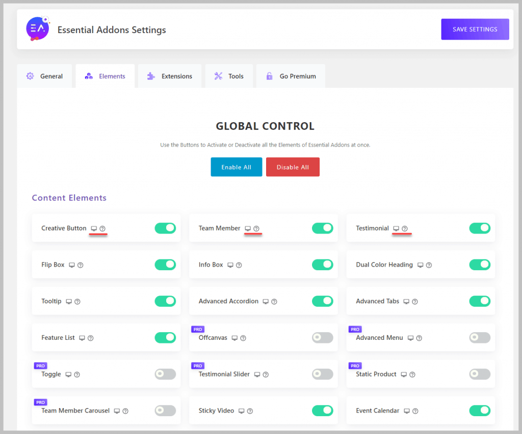Open Toggle element help question icon

point(77,375)
